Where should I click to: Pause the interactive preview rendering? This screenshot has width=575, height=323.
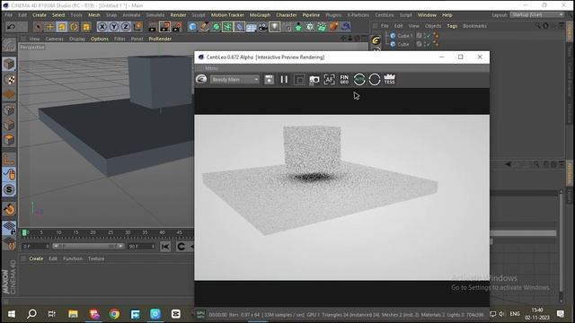[x=284, y=80]
